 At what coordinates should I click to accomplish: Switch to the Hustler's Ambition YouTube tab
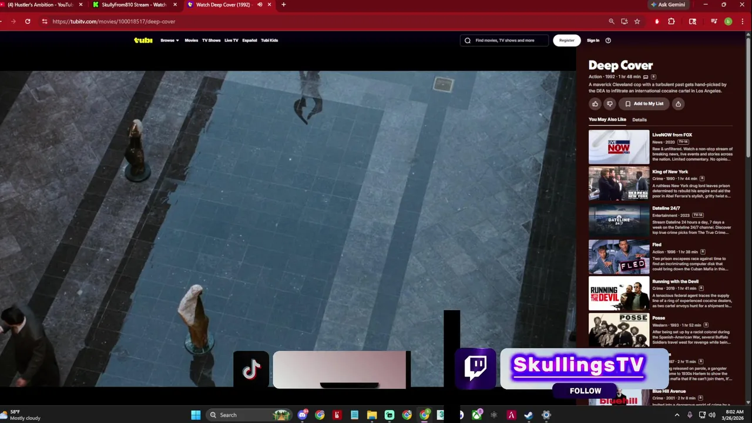[40, 5]
